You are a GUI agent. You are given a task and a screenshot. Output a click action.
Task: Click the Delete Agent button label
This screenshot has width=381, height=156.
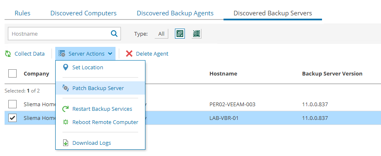pyautogui.click(x=152, y=54)
